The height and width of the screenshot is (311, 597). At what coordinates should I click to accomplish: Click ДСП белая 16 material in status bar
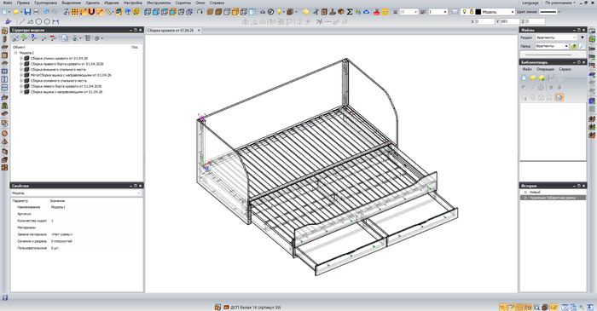click(256, 308)
